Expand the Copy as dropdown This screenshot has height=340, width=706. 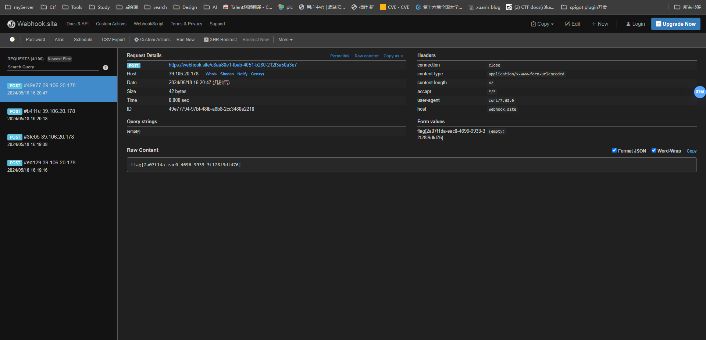(393, 56)
